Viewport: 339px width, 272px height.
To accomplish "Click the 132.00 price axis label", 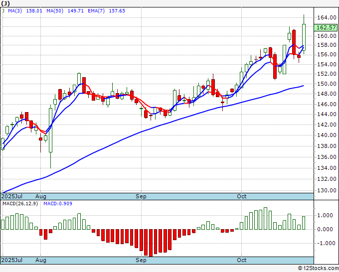I will tap(327, 179).
